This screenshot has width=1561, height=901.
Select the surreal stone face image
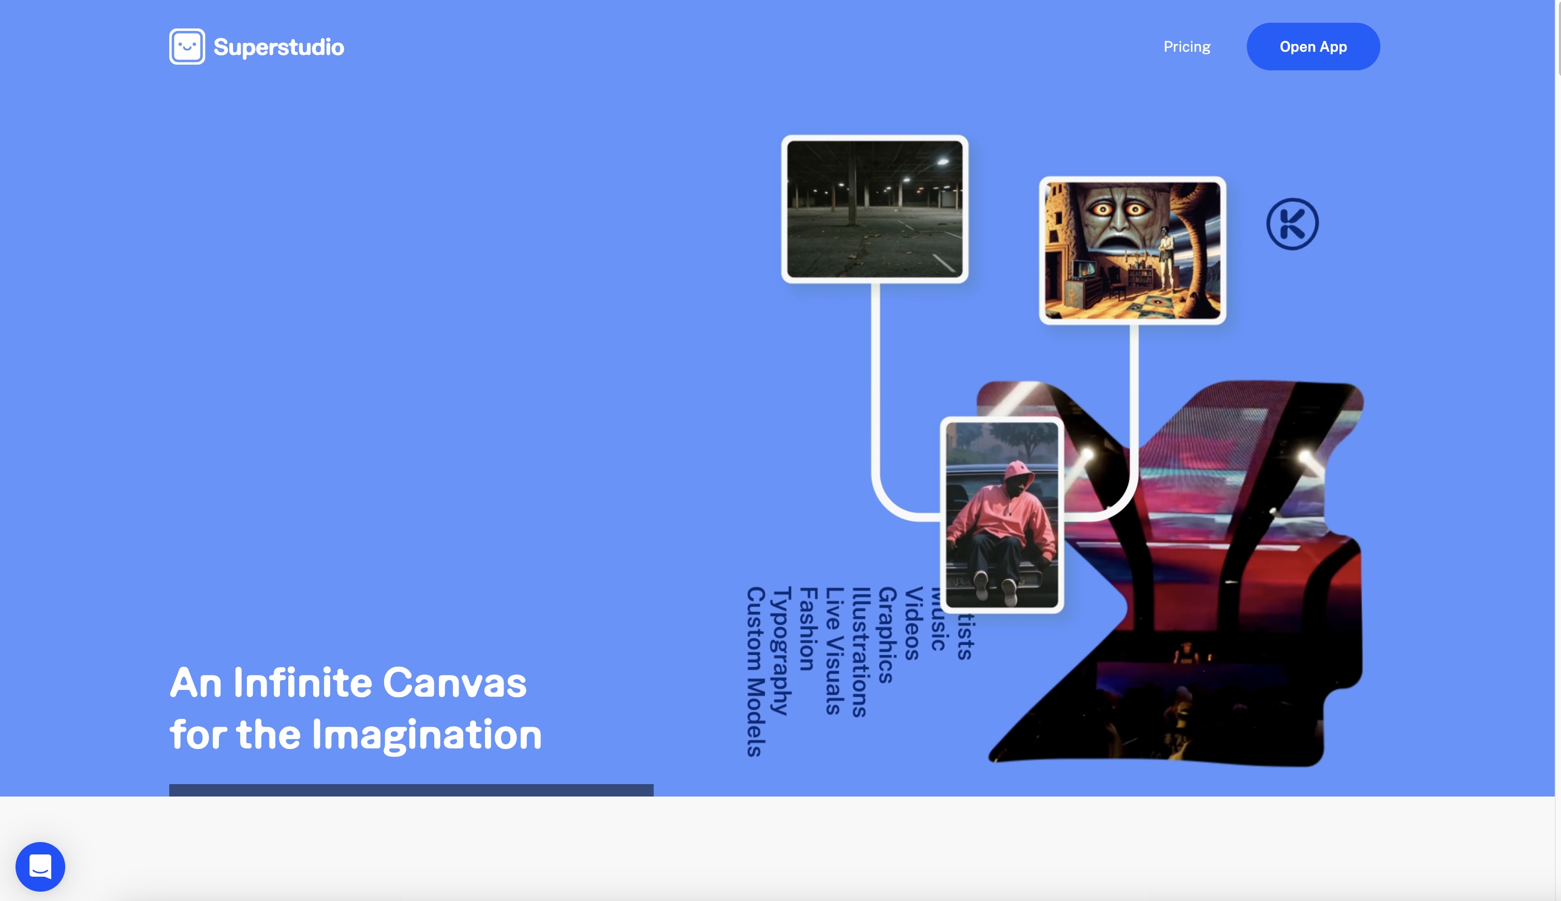pyautogui.click(x=1132, y=251)
